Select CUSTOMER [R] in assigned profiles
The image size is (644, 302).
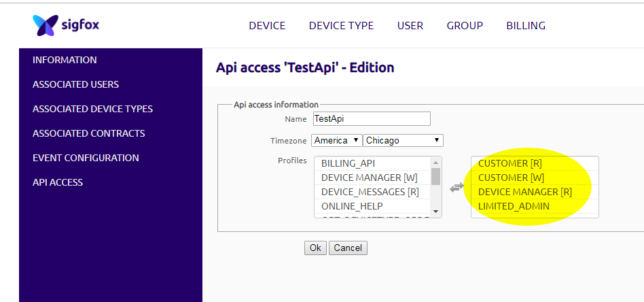tap(535, 163)
